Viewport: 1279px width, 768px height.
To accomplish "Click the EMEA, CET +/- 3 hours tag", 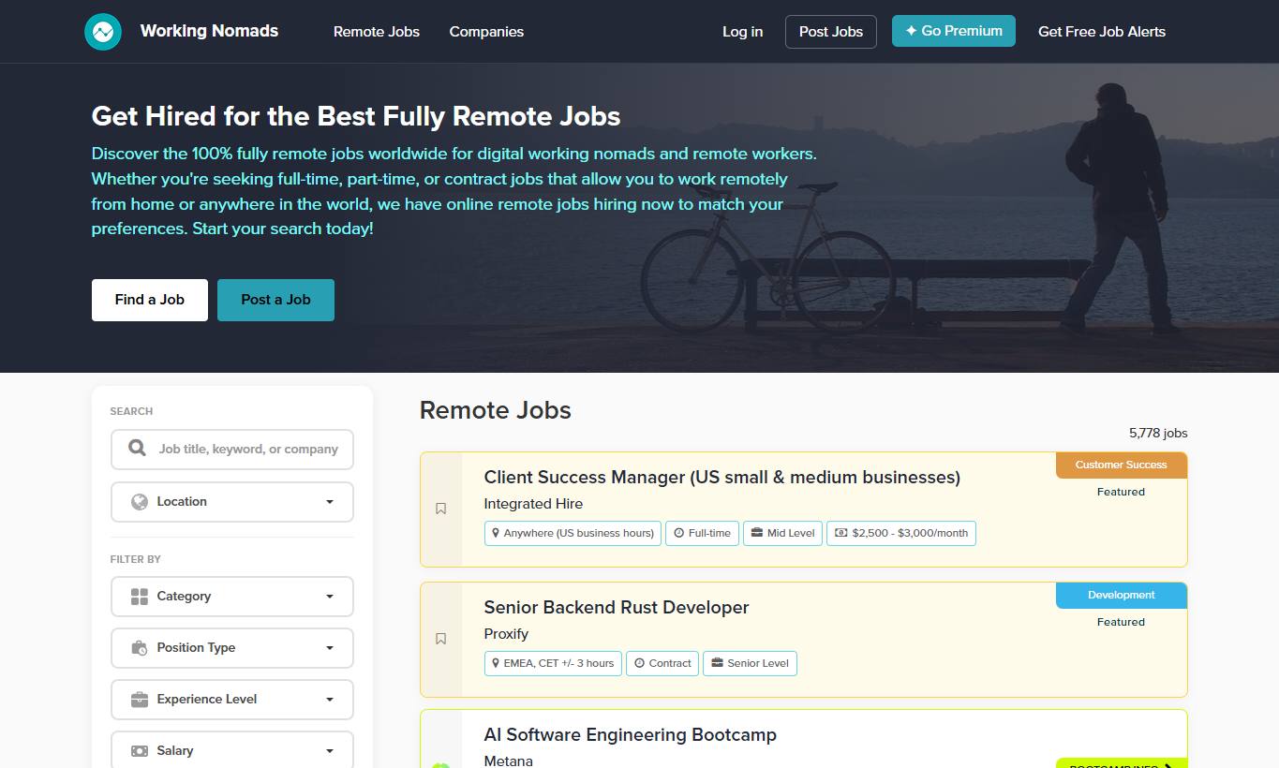I will [553, 663].
